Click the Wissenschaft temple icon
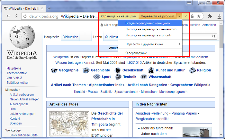Screen dimensions: 225x139 (x=144, y=77)
